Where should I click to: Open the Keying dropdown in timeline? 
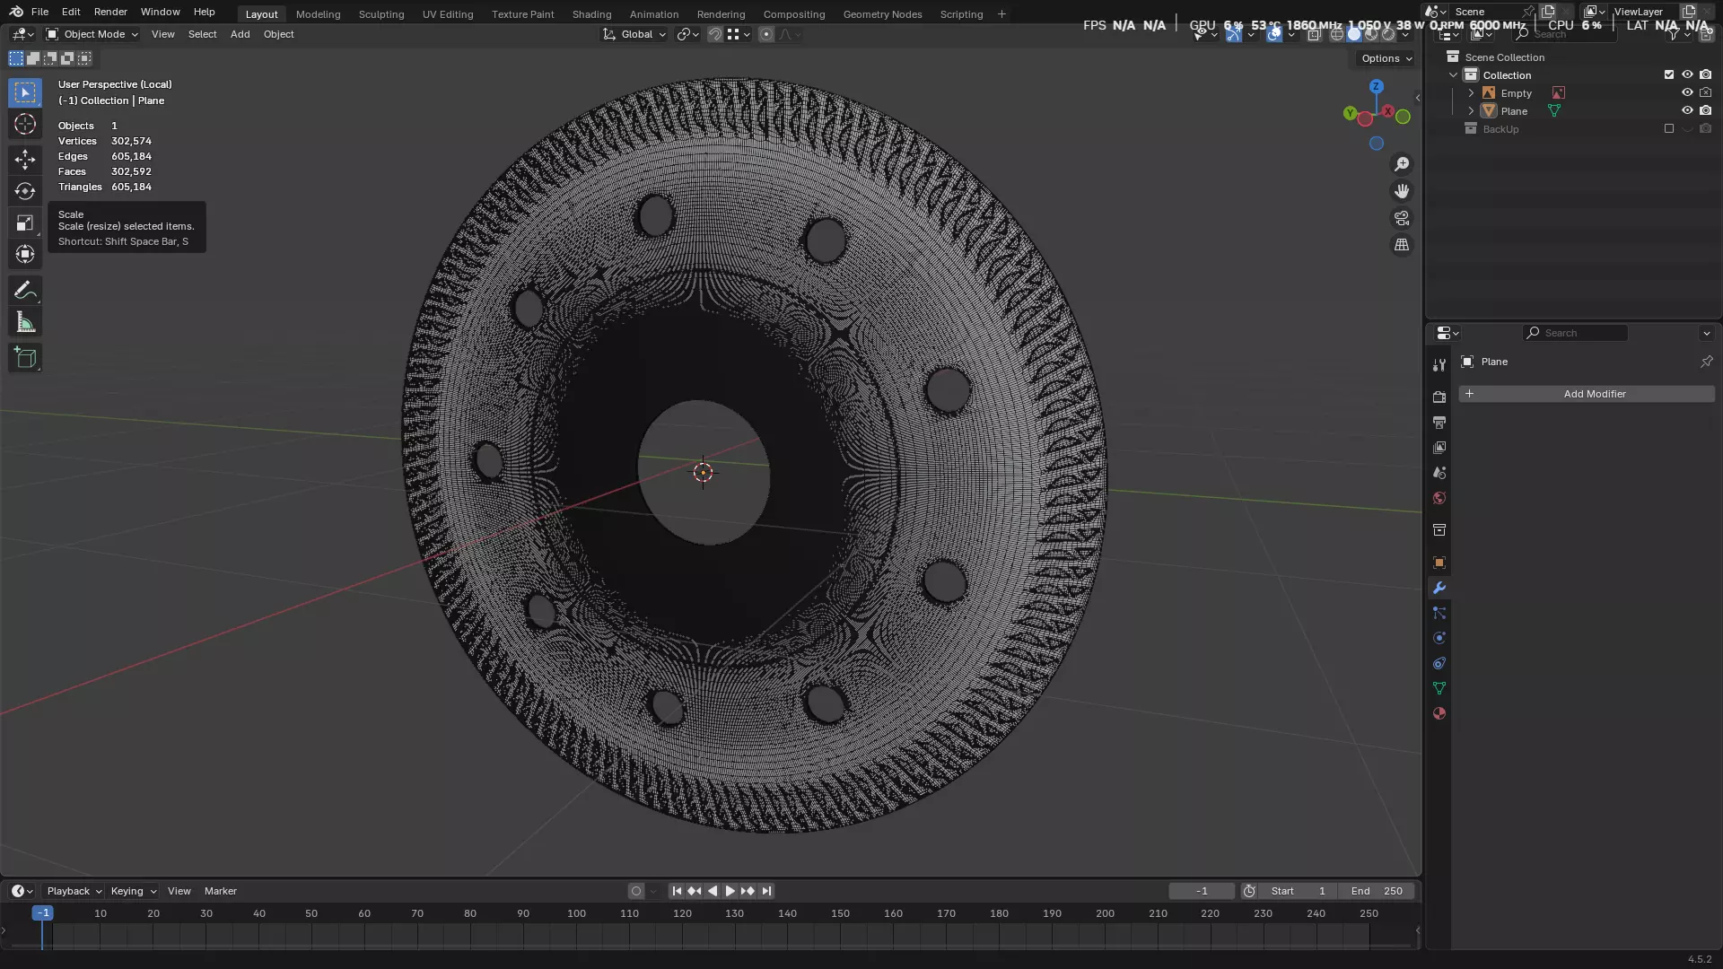133,891
